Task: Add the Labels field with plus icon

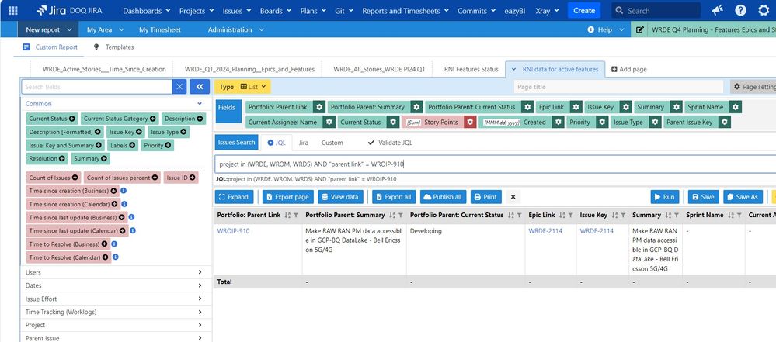Action: tap(132, 145)
